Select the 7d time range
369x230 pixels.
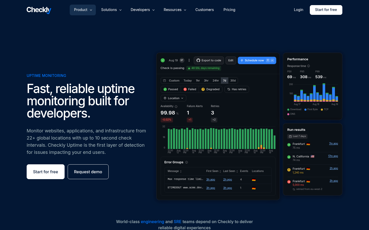coord(224,80)
